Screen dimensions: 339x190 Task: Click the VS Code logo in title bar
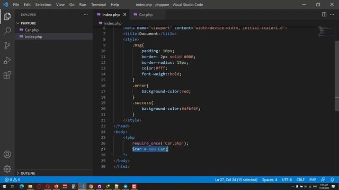pyautogui.click(x=5, y=5)
